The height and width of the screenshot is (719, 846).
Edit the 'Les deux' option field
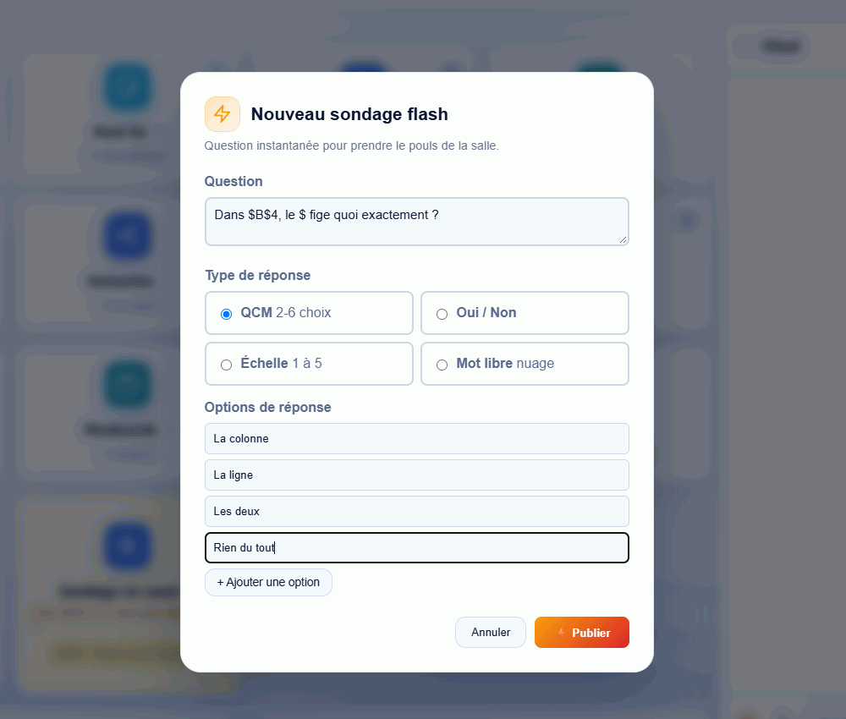pos(416,512)
